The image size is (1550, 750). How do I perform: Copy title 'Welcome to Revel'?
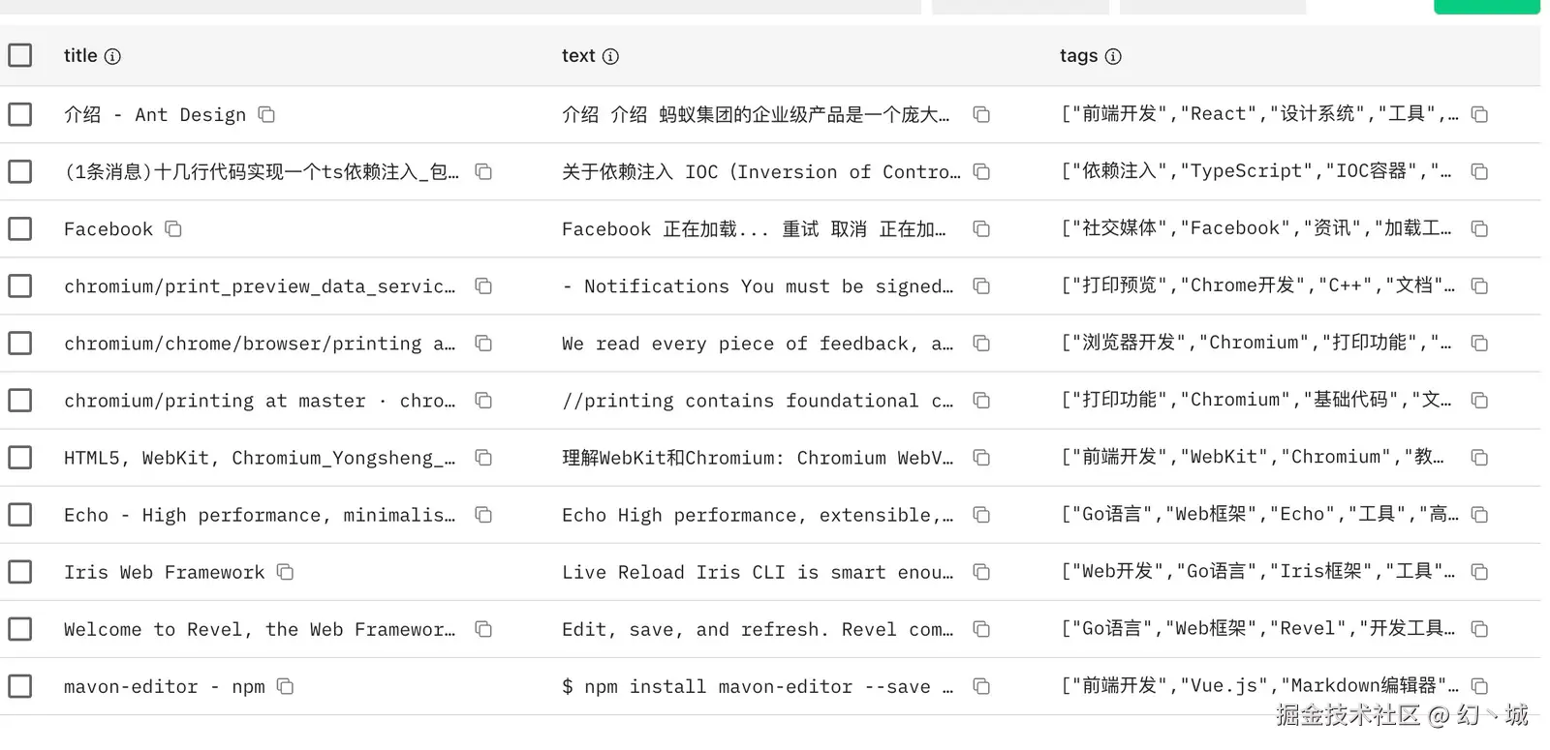(x=483, y=629)
